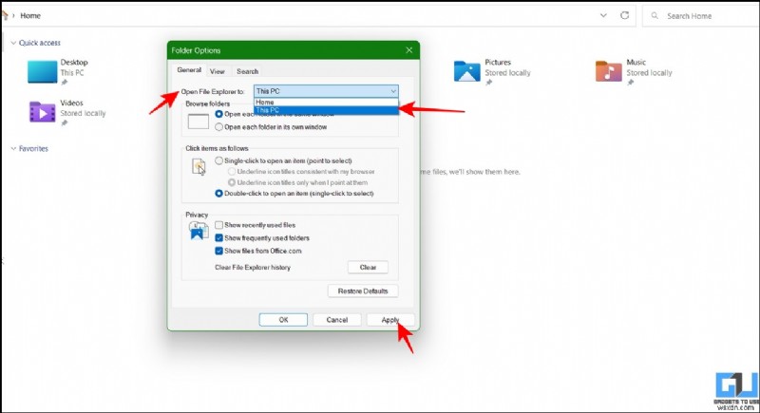760x413 pixels.
Task: Open the Music folder icon
Action: click(x=608, y=71)
